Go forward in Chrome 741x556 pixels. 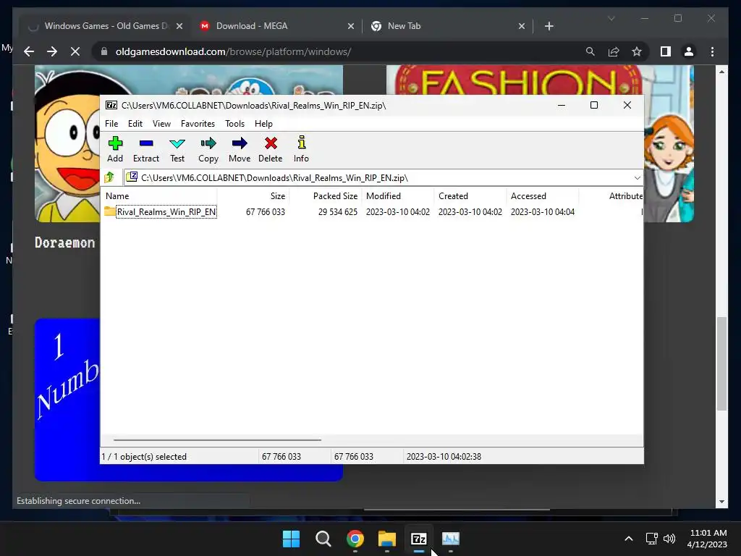pos(52,51)
